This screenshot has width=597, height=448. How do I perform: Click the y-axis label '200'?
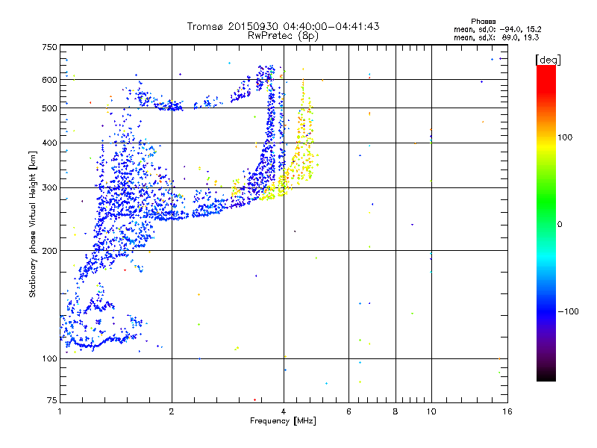pos(49,251)
